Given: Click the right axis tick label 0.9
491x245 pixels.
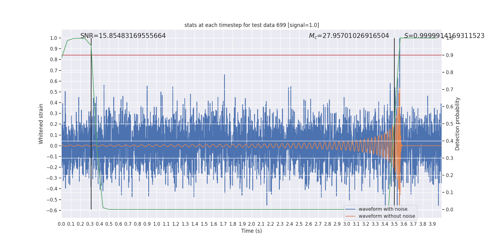Looking at the screenshot, I should pos(450,55).
